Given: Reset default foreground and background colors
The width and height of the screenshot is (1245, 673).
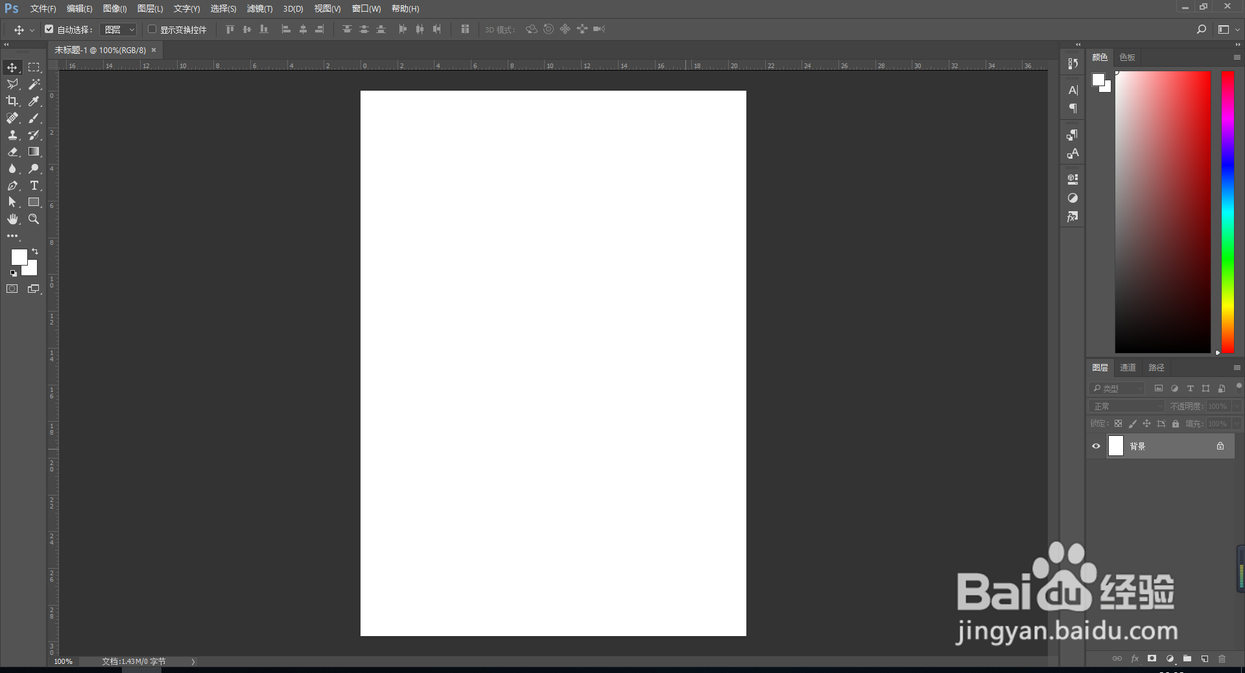Looking at the screenshot, I should [x=13, y=273].
